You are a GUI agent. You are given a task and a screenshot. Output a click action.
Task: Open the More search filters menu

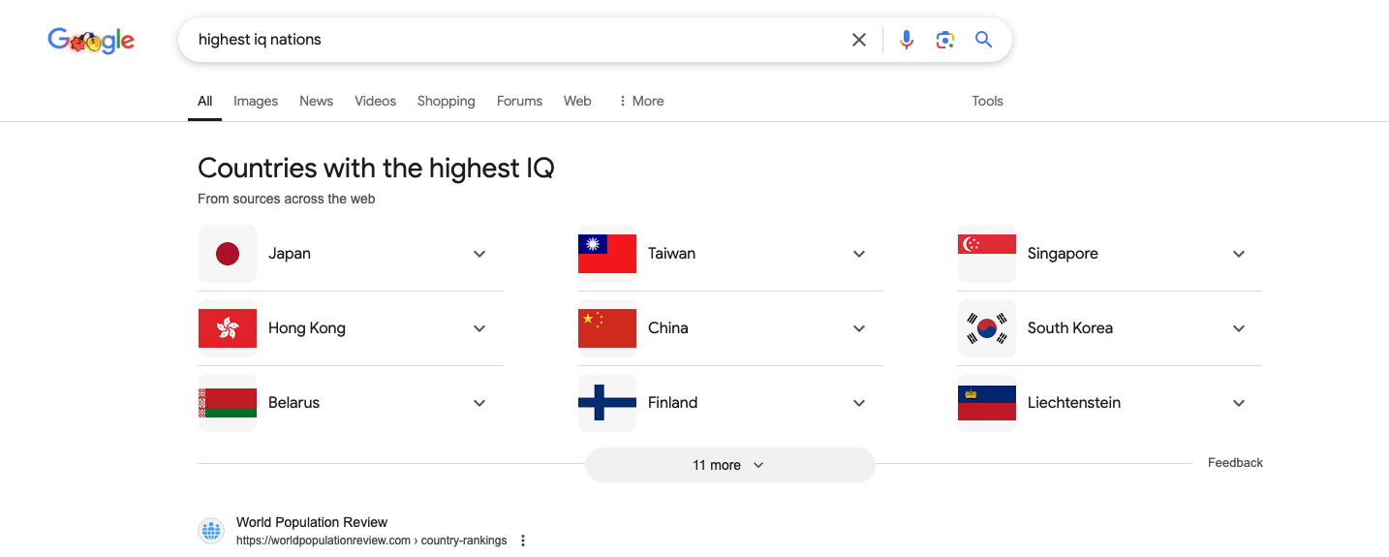point(641,101)
